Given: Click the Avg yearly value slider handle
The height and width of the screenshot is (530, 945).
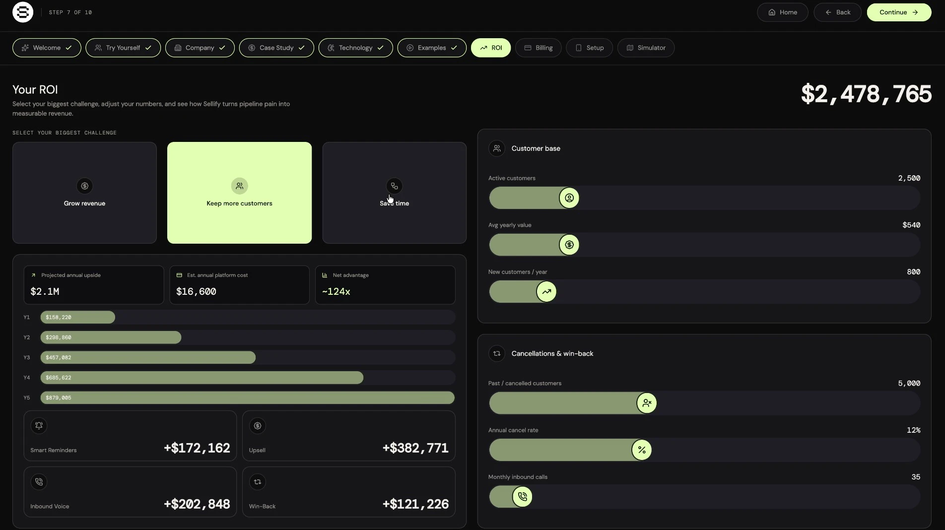Looking at the screenshot, I should click(x=569, y=245).
